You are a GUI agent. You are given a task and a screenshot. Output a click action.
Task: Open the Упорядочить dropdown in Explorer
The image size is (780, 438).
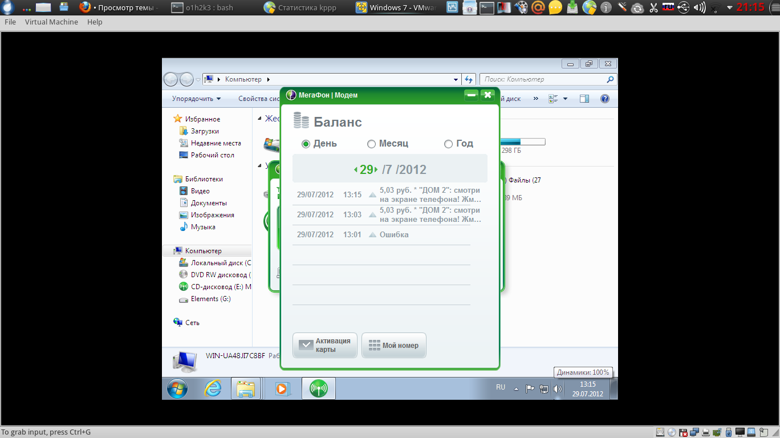tap(196, 99)
